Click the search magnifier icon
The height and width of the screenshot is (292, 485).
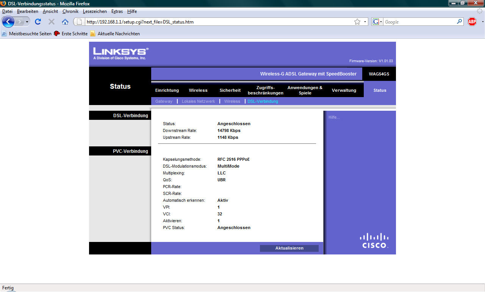click(460, 22)
